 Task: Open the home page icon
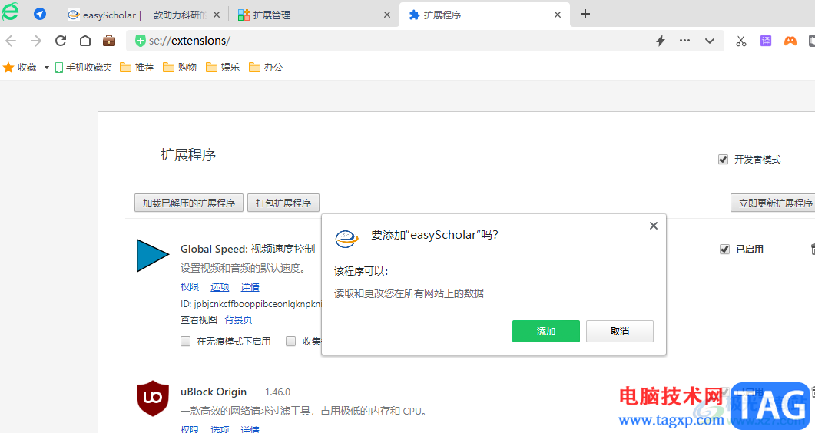pyautogui.click(x=85, y=41)
